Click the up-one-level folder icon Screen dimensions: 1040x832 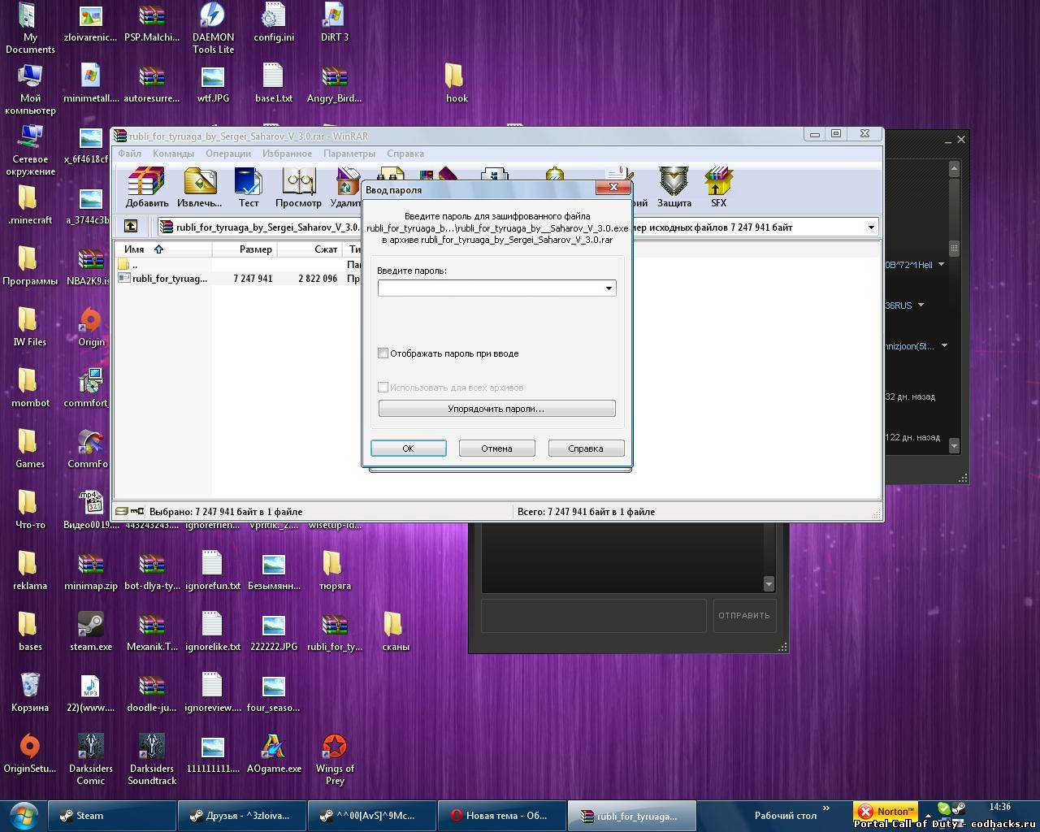click(x=131, y=227)
